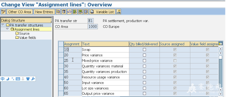226x97 pixels.
Task: Open the skin shirt icon in IME bar
Action: tap(28, 79)
